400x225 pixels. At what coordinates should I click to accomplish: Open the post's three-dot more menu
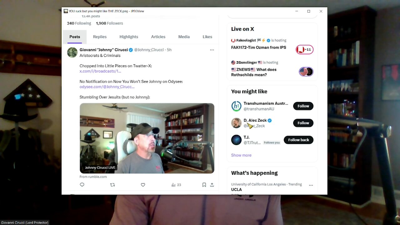click(212, 50)
